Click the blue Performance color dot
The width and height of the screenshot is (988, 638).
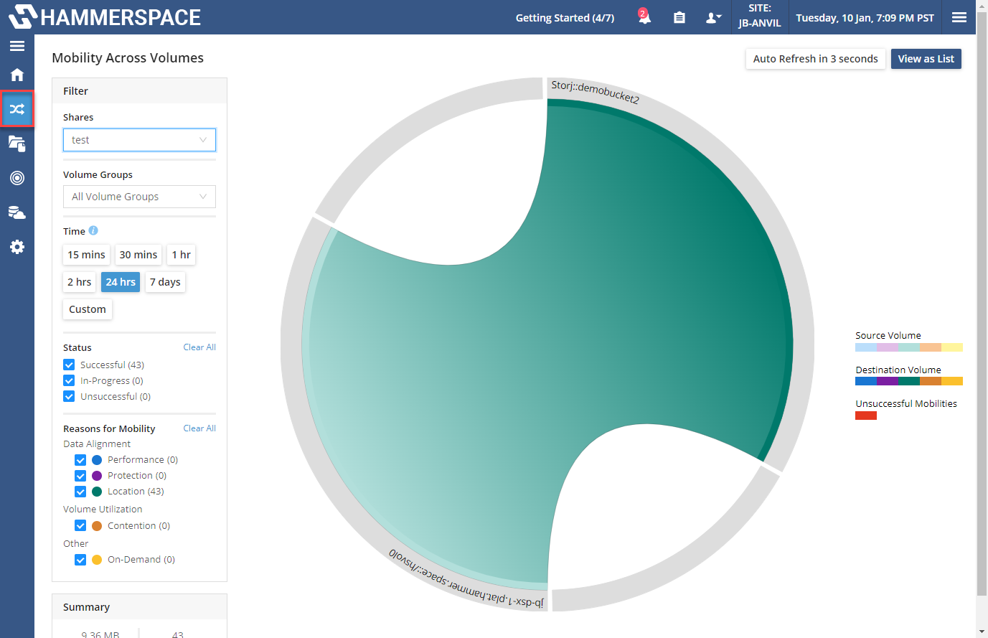[97, 459]
